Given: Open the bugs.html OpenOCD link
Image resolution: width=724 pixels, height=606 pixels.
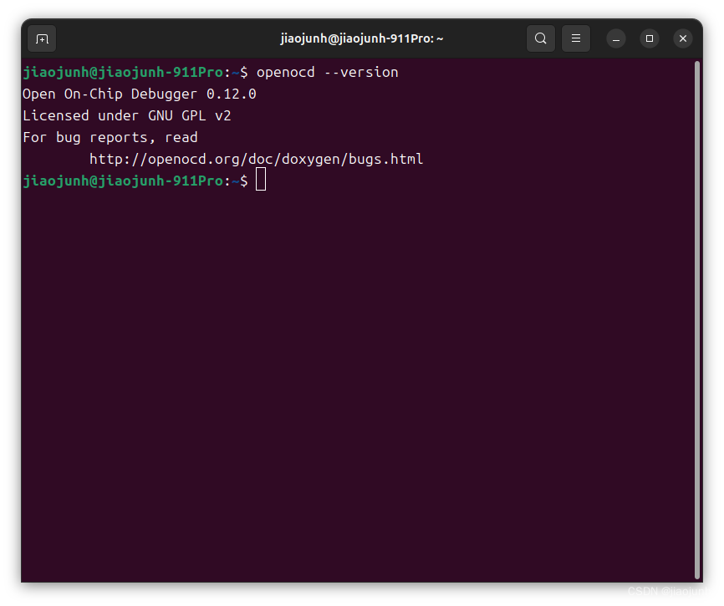Looking at the screenshot, I should (255, 158).
